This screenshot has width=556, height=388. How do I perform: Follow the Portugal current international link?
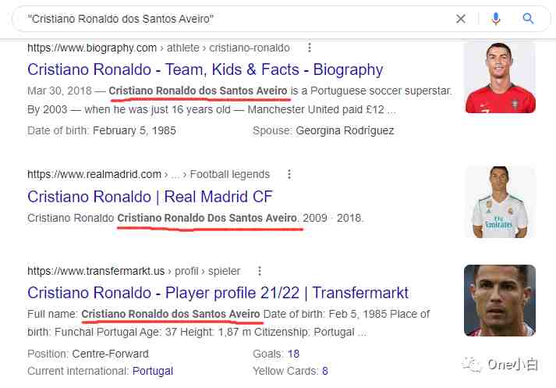[153, 371]
